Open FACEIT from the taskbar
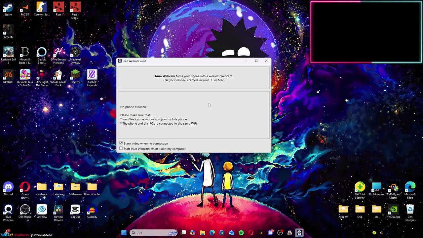423x238 pixels. [260, 233]
